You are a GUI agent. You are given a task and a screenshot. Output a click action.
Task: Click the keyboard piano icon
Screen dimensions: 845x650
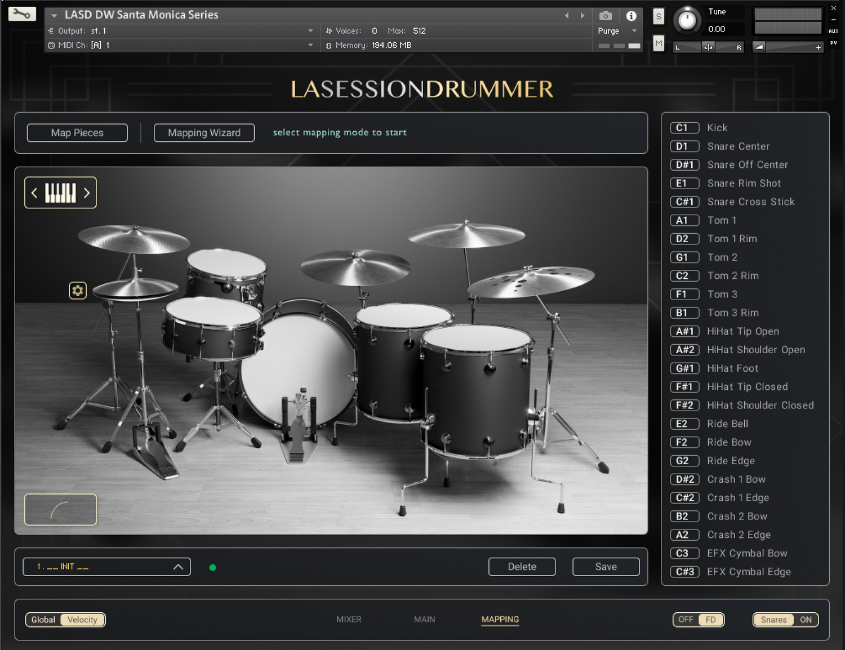(60, 193)
